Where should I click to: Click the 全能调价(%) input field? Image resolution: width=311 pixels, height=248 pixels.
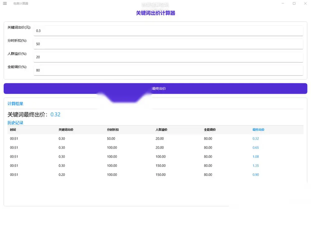(x=168, y=70)
